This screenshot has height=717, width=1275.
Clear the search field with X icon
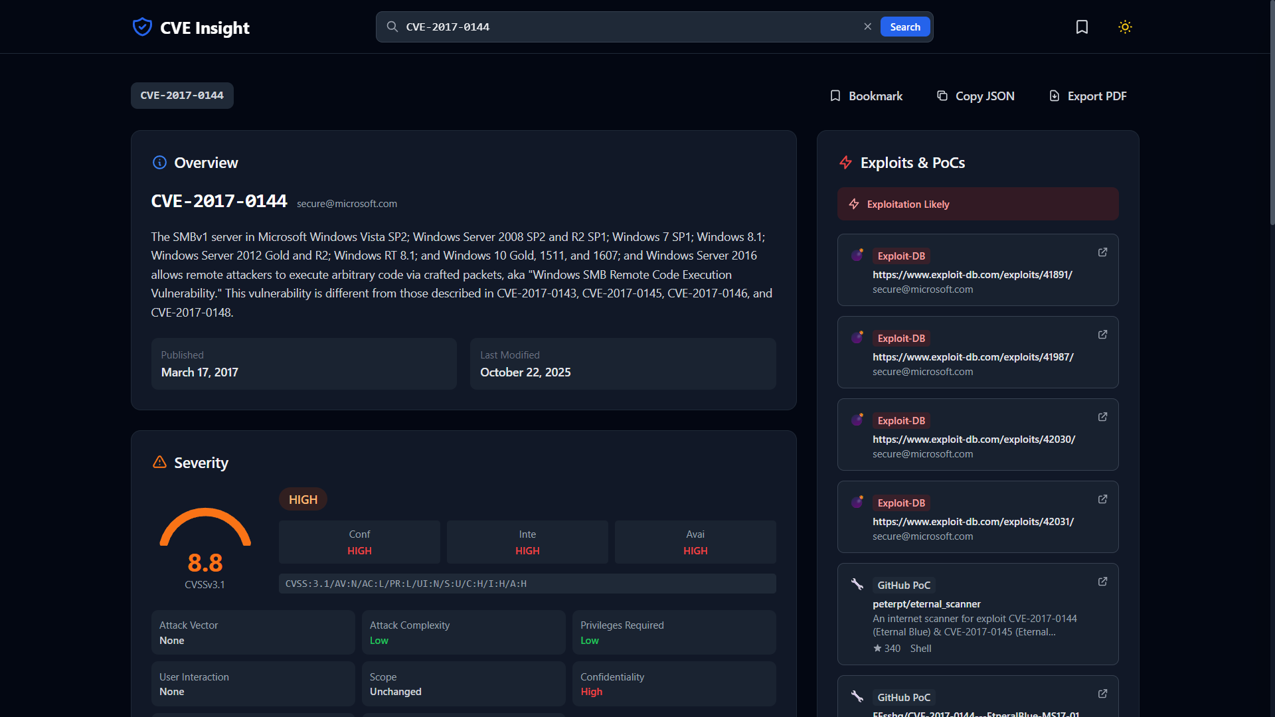click(x=867, y=27)
